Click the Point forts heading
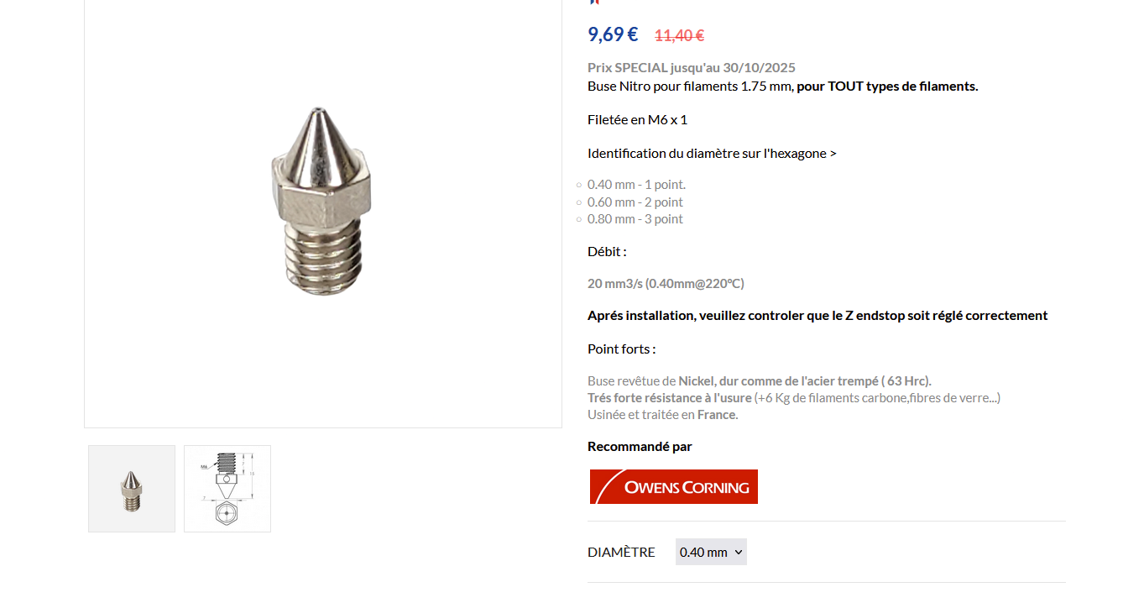 tap(622, 349)
